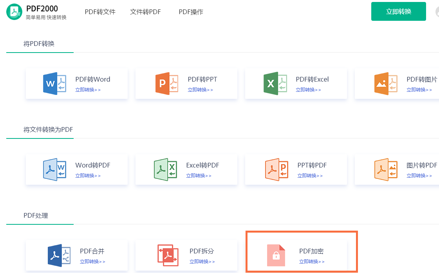Image resolution: width=439 pixels, height=273 pixels.
Task: Click the Word转PDF icon
Action: pos(54,169)
